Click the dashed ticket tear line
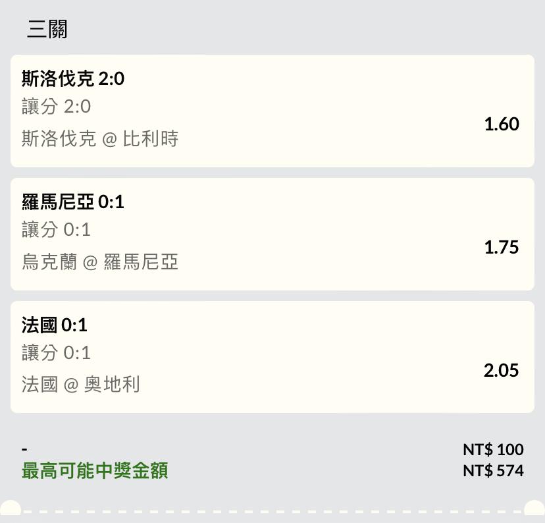Viewport: 545px width, 523px height. (272, 511)
